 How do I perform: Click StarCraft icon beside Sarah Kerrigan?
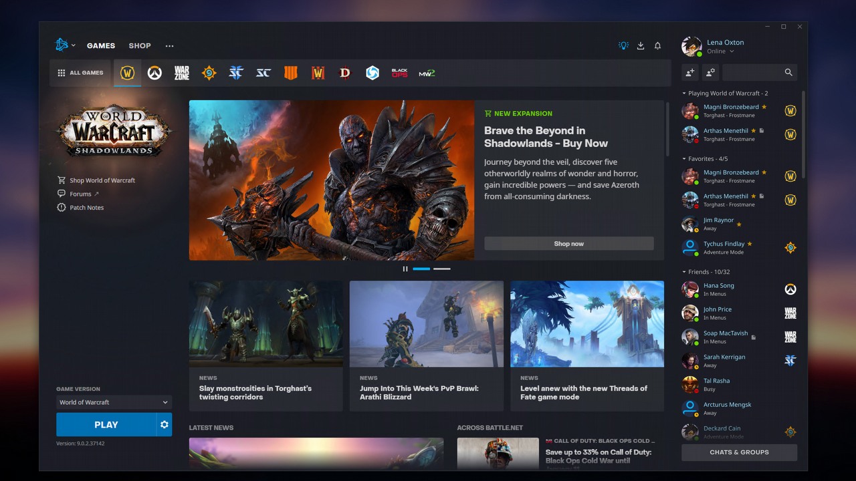790,361
